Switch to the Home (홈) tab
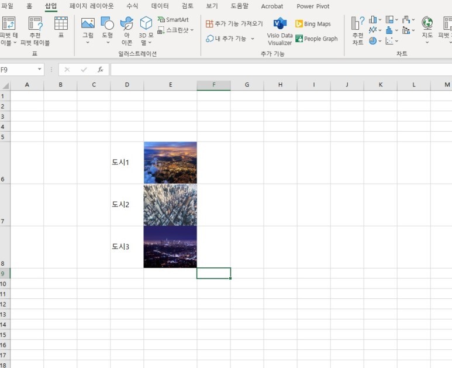This screenshot has width=452, height=368. [29, 6]
